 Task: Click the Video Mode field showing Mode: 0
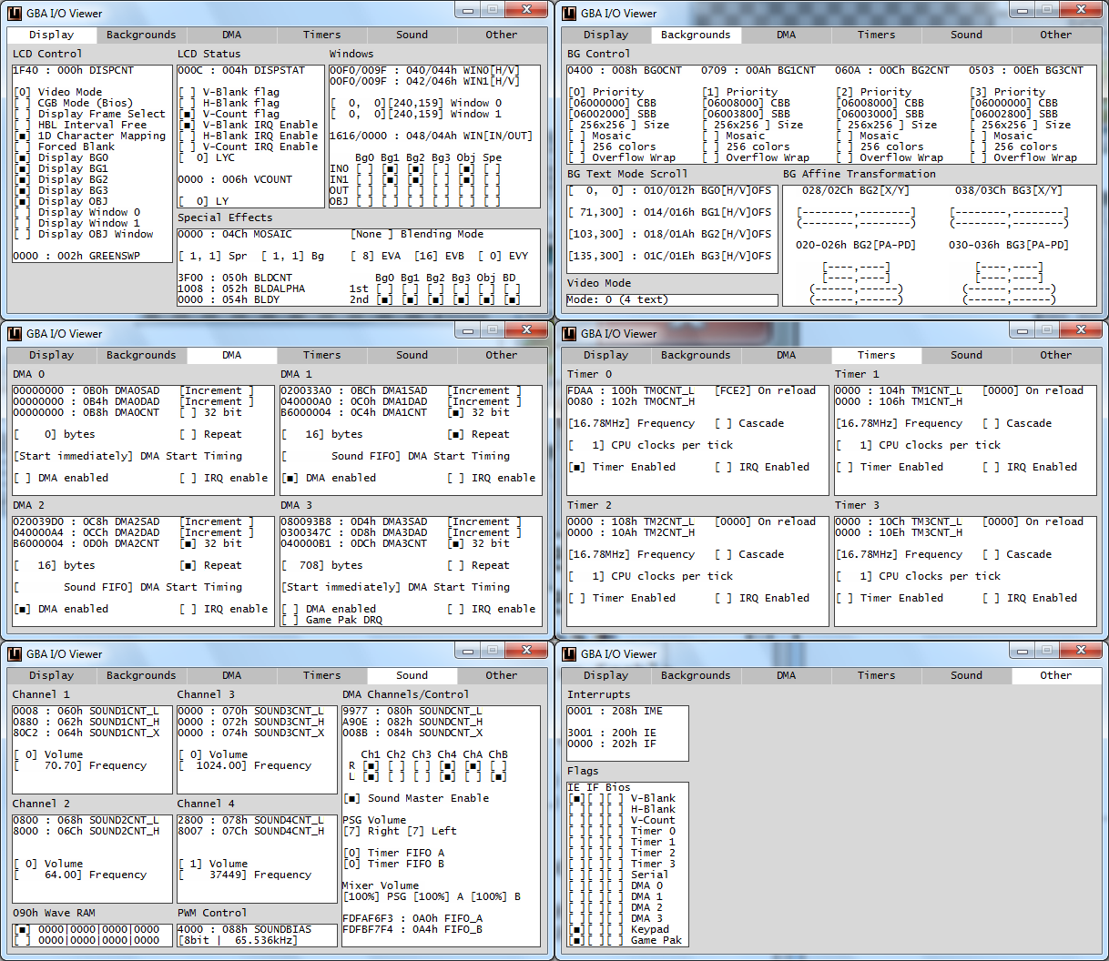click(672, 299)
